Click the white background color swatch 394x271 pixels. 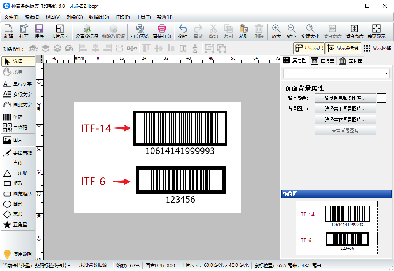coord(381,98)
